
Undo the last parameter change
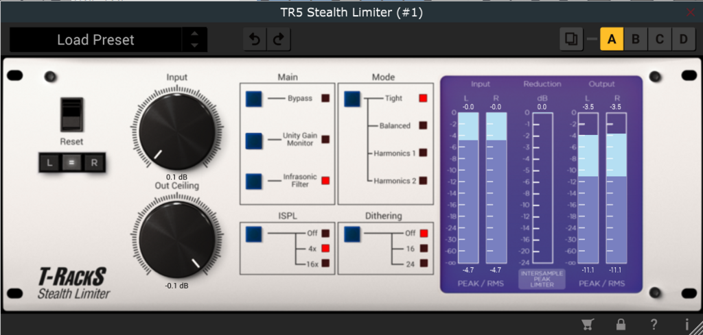(255, 40)
